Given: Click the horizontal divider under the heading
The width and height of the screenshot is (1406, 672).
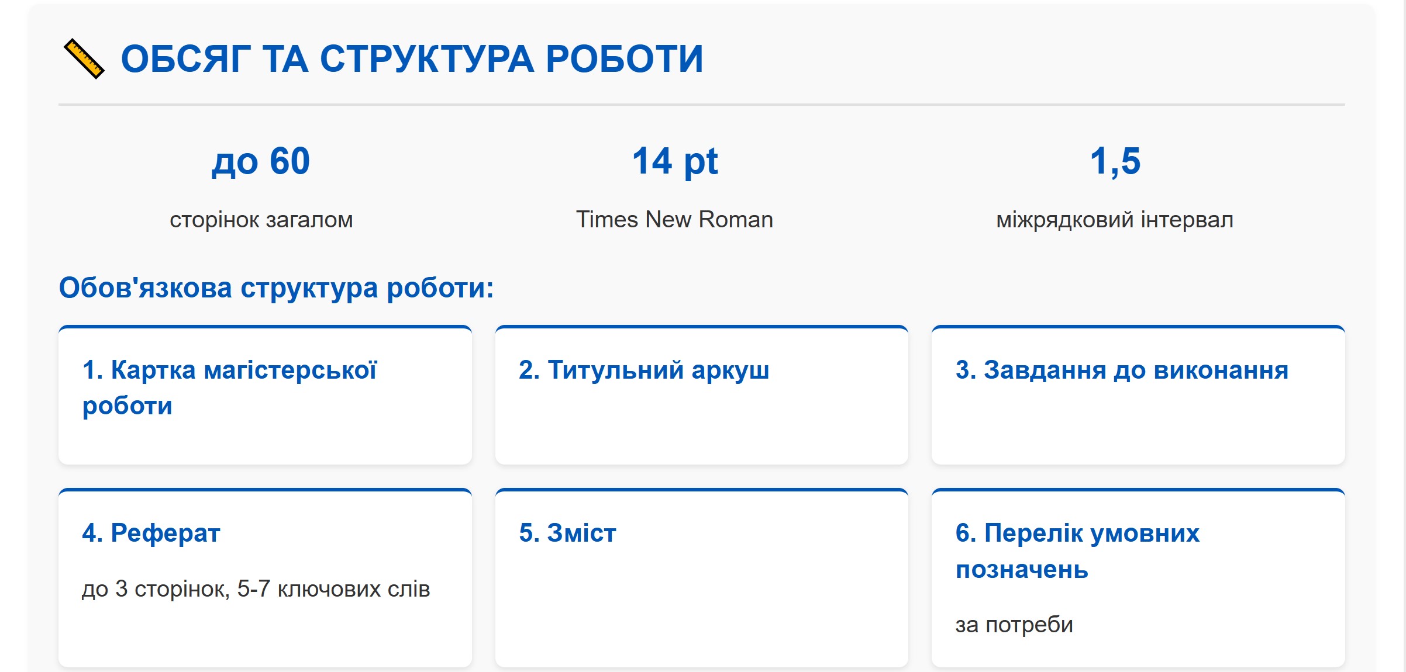Looking at the screenshot, I should 702,105.
